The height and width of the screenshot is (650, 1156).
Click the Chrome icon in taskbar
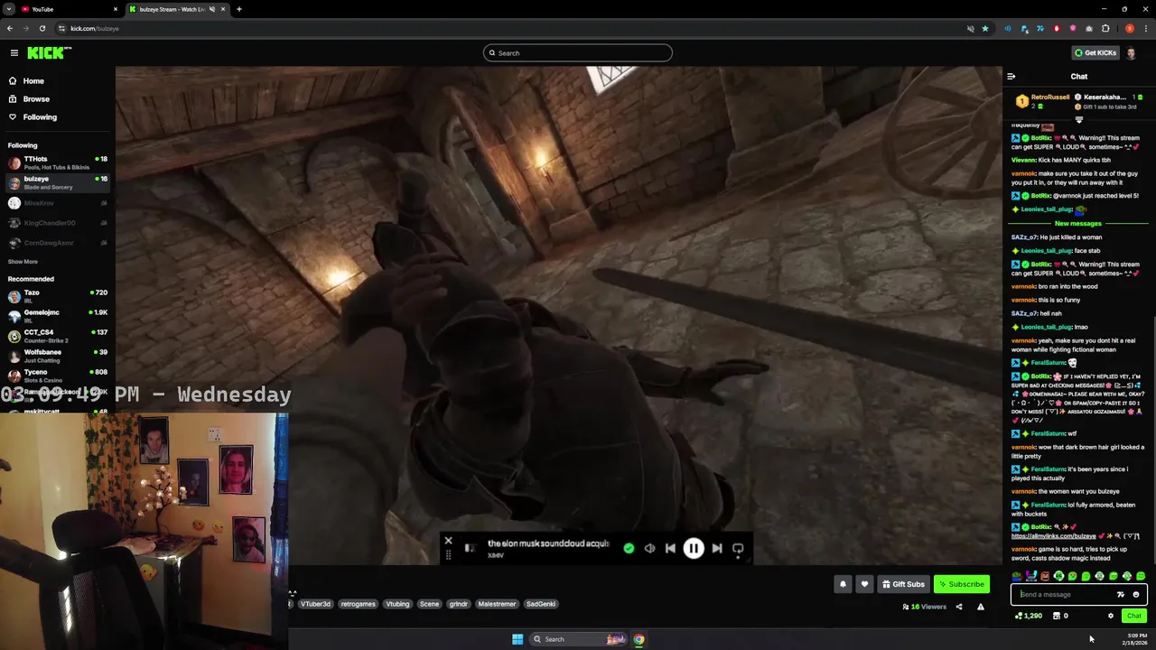[639, 639]
